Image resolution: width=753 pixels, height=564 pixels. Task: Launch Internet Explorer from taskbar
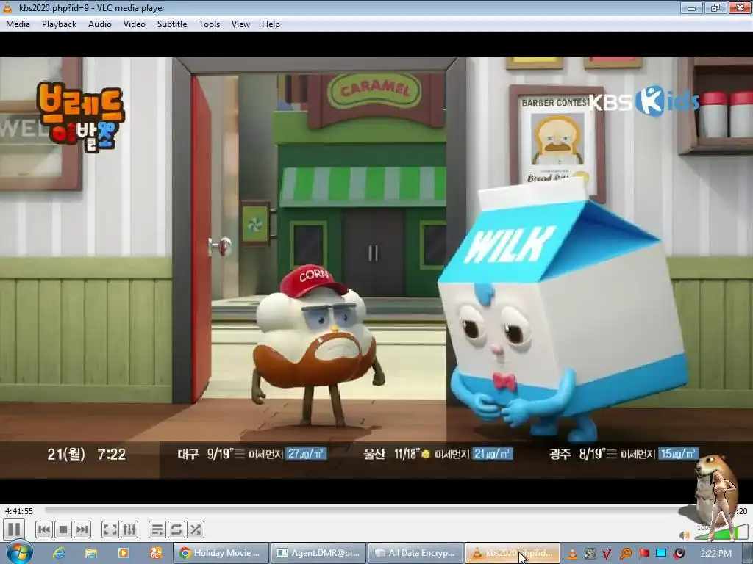pyautogui.click(x=59, y=554)
